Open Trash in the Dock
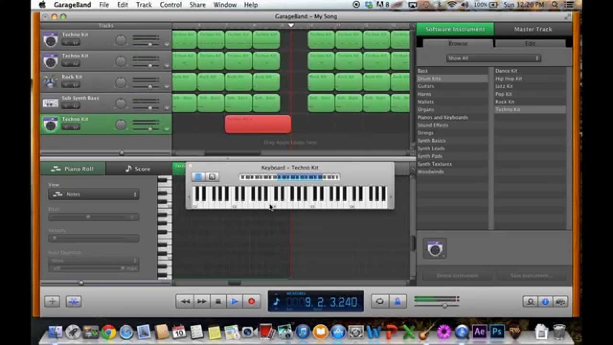Viewport: 613px width, 345px height. (x=559, y=332)
